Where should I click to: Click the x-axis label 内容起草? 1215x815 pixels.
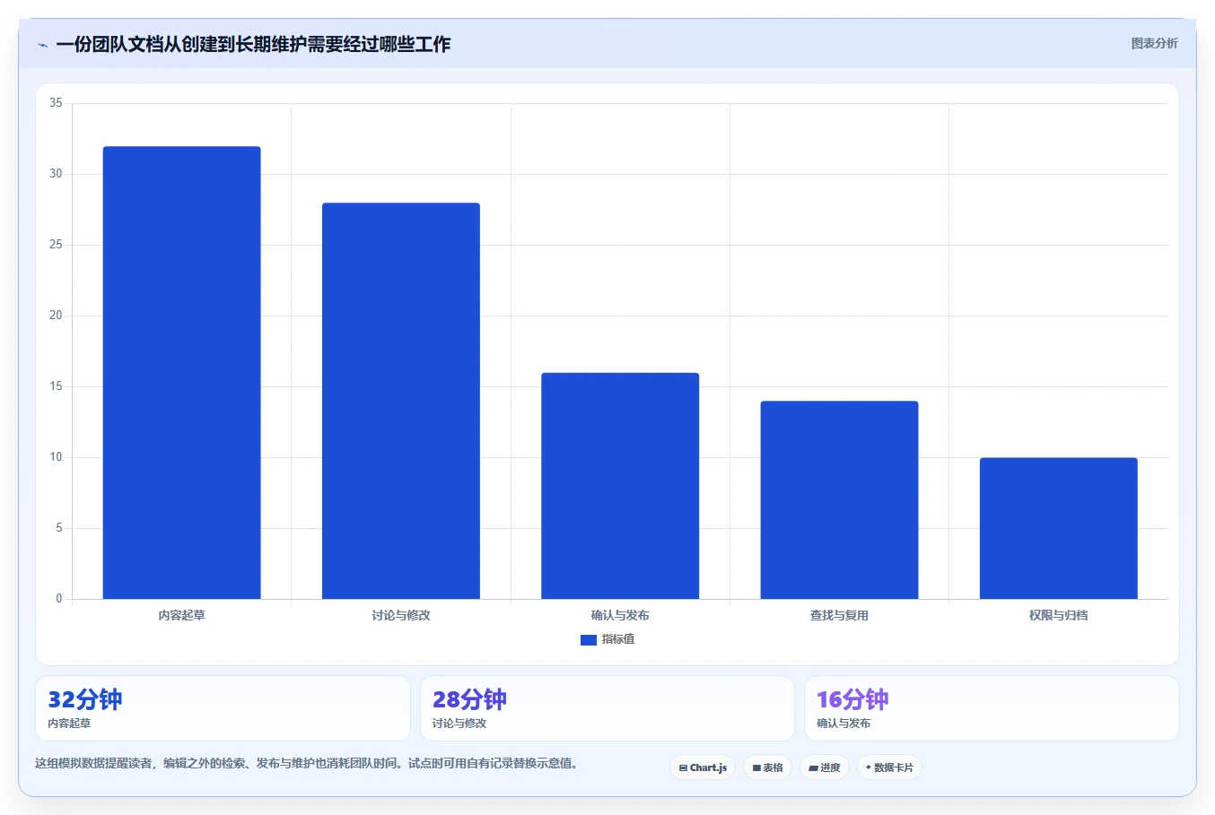182,615
